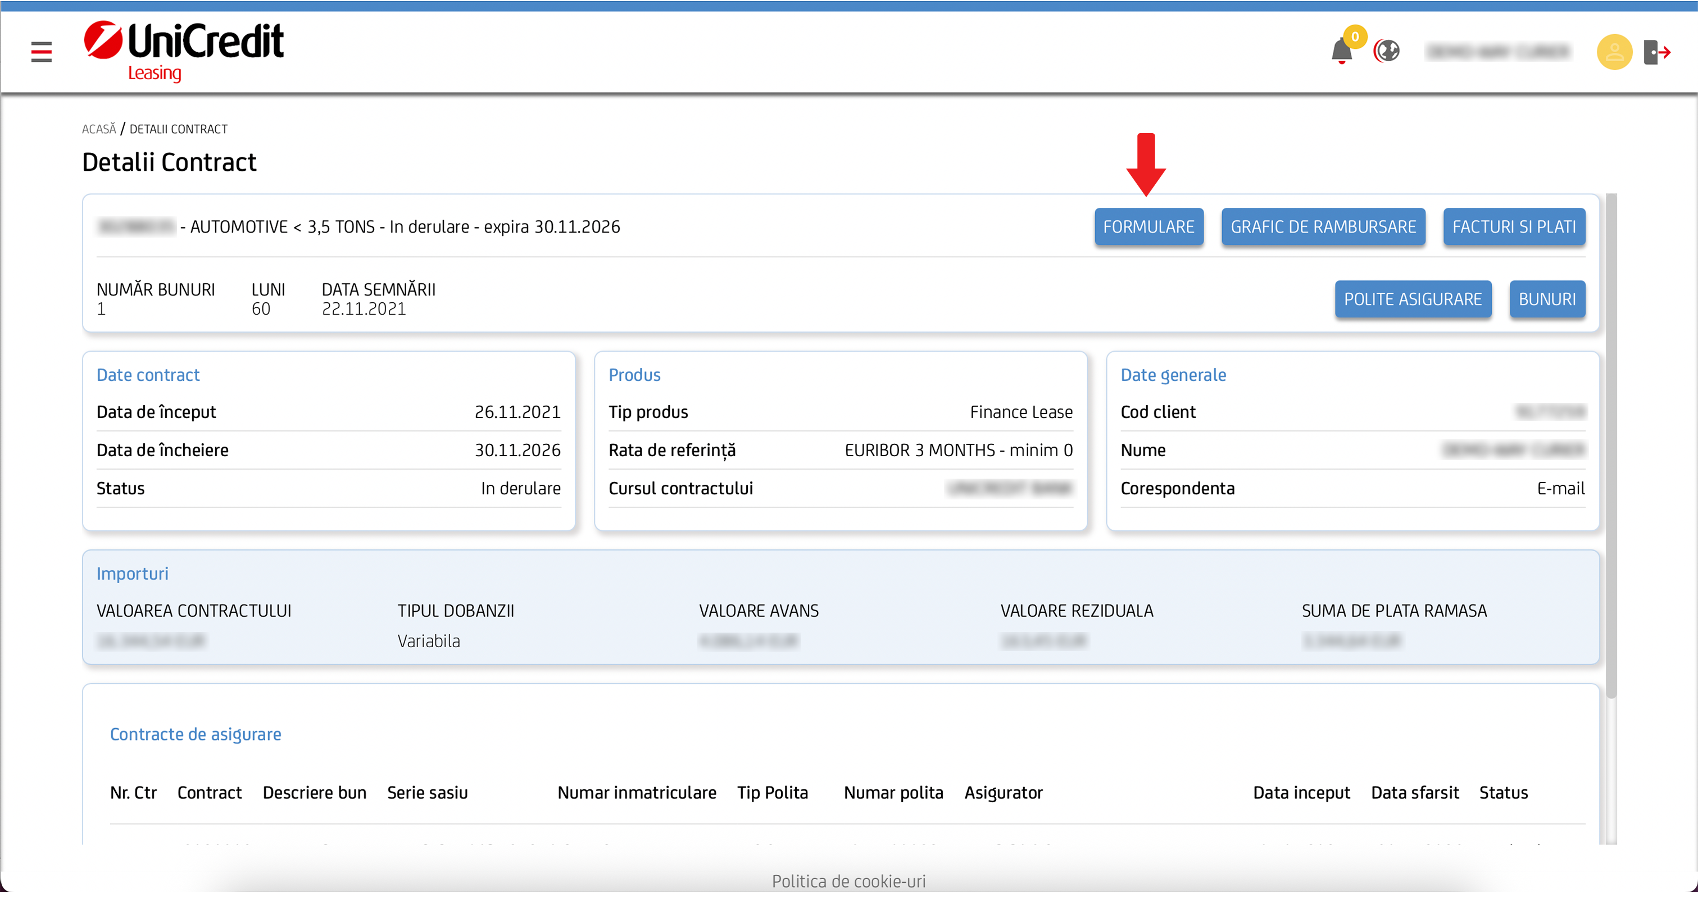Click NUMĂR BUNURI value 1
This screenshot has width=1698, height=909.
click(x=101, y=309)
